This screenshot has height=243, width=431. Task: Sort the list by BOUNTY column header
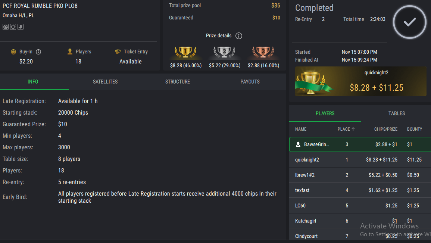point(414,129)
